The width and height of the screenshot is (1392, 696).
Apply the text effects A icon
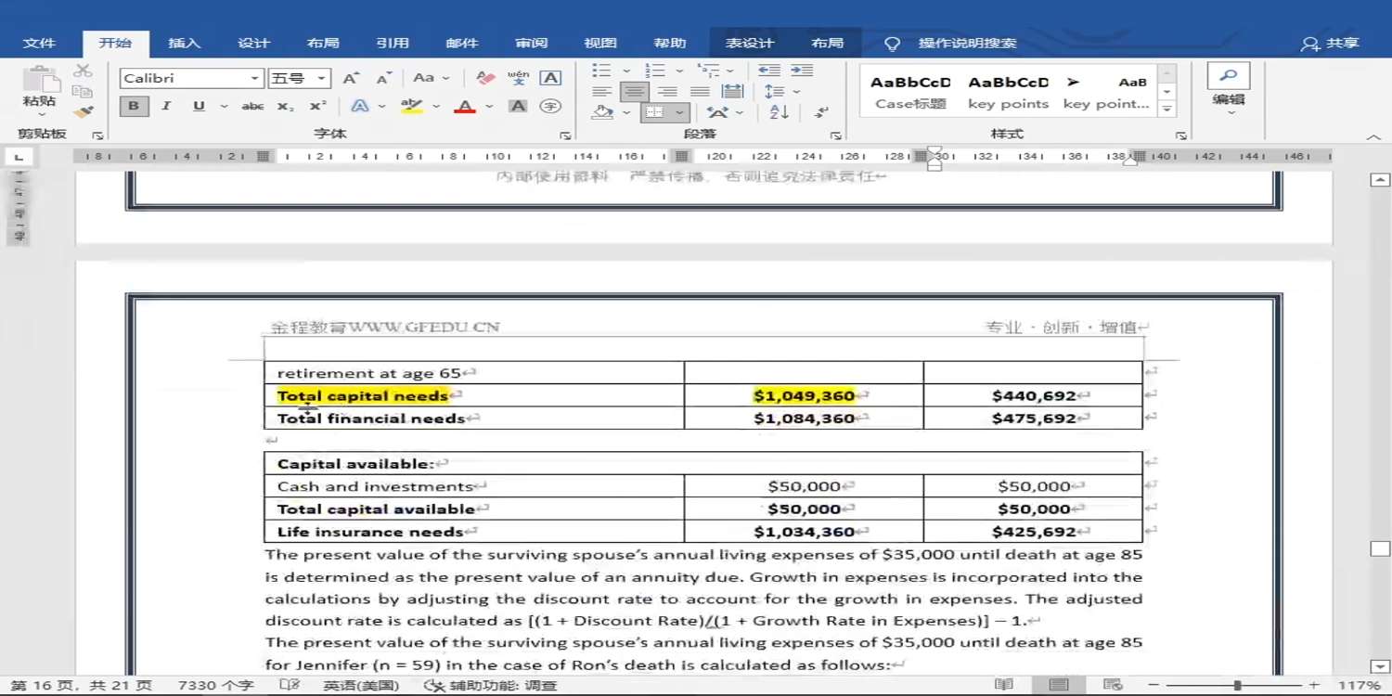[360, 107]
